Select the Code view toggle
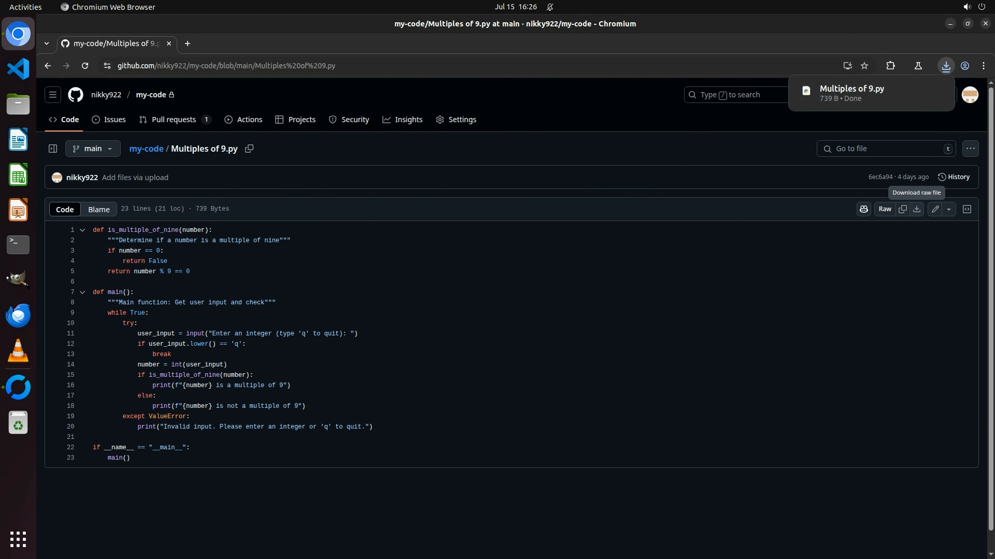This screenshot has height=559, width=995. click(x=65, y=209)
